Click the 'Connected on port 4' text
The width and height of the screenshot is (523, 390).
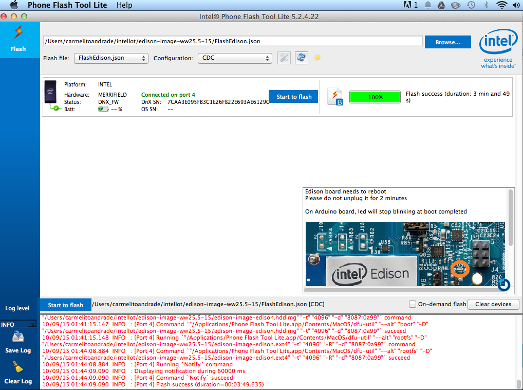pyautogui.click(x=168, y=95)
